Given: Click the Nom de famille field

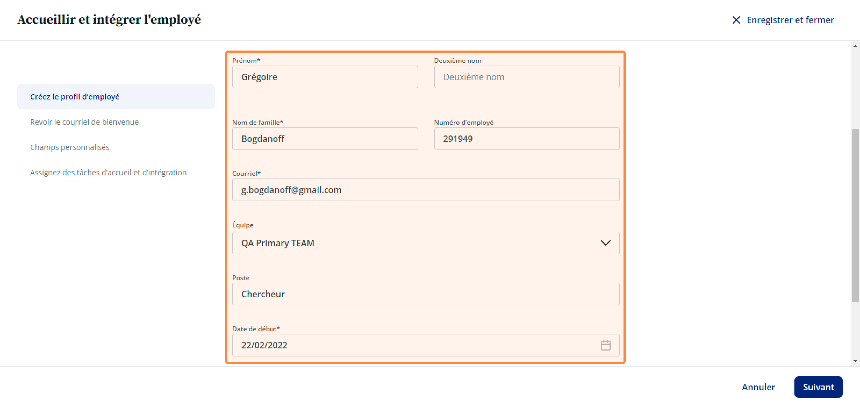Looking at the screenshot, I should [x=325, y=138].
